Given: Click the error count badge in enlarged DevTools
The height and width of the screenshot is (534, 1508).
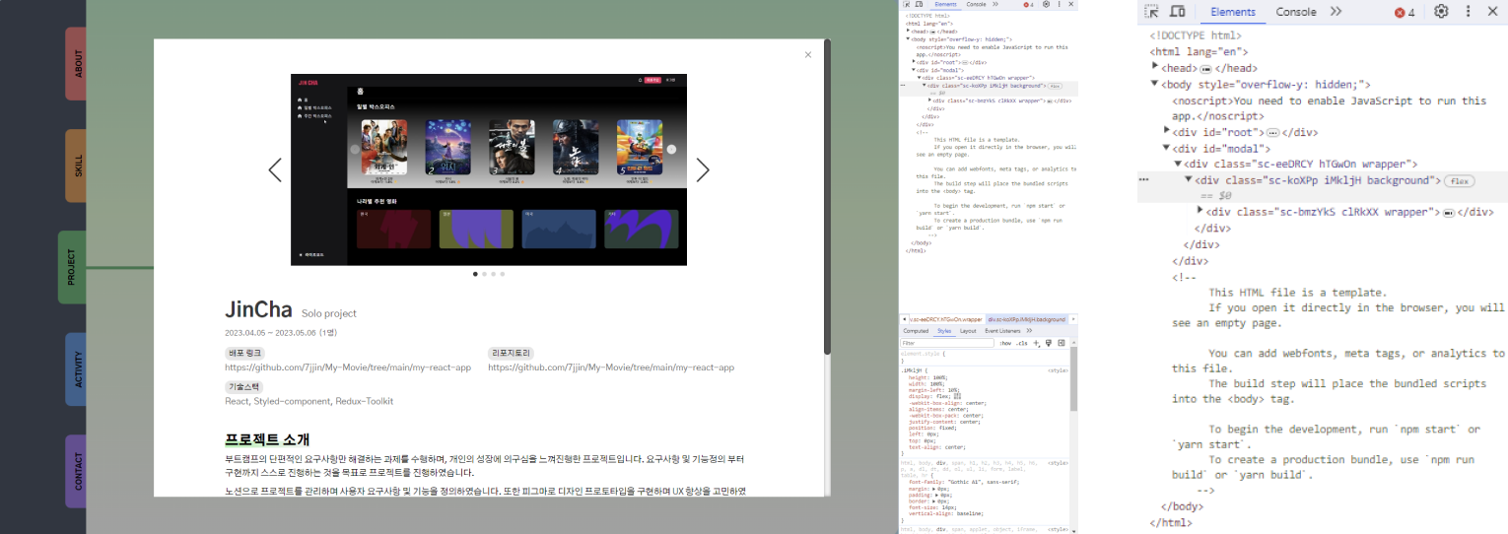Looking at the screenshot, I should (1405, 12).
